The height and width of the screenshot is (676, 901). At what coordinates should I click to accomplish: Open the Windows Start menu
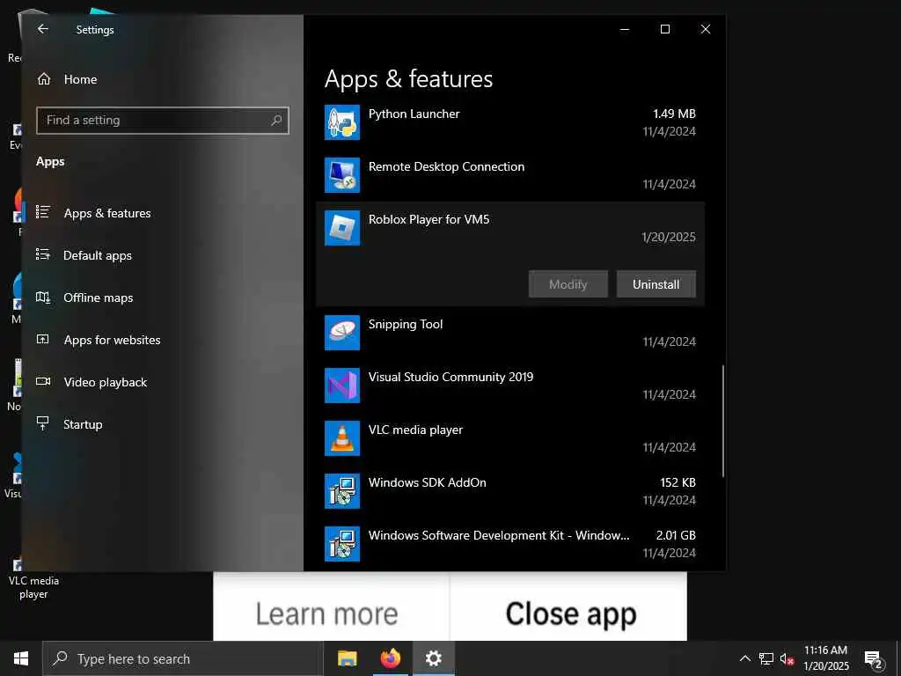(x=21, y=658)
